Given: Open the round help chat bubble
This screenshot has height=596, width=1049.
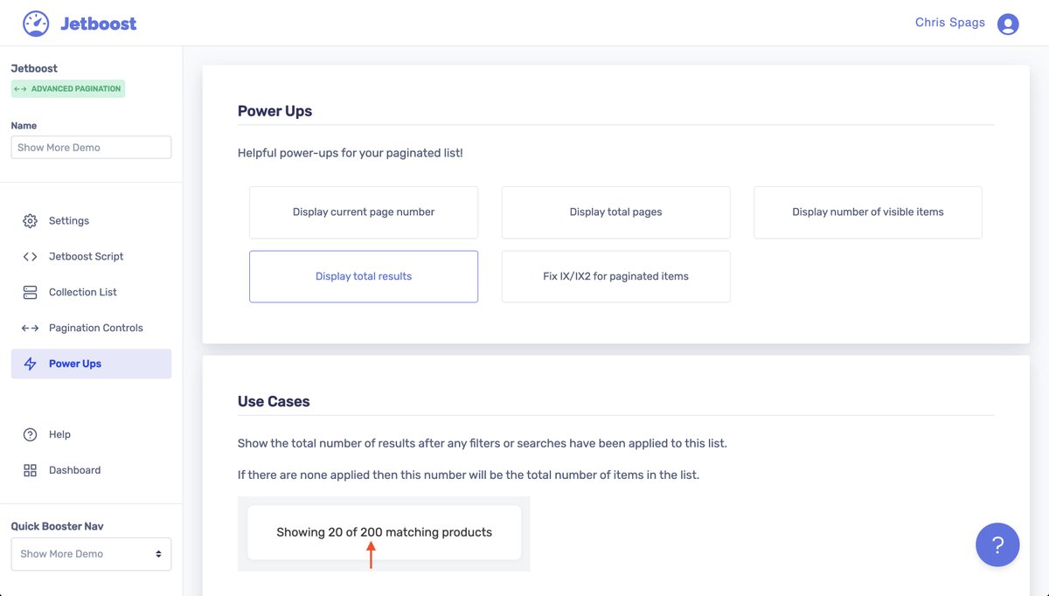Looking at the screenshot, I should (997, 544).
